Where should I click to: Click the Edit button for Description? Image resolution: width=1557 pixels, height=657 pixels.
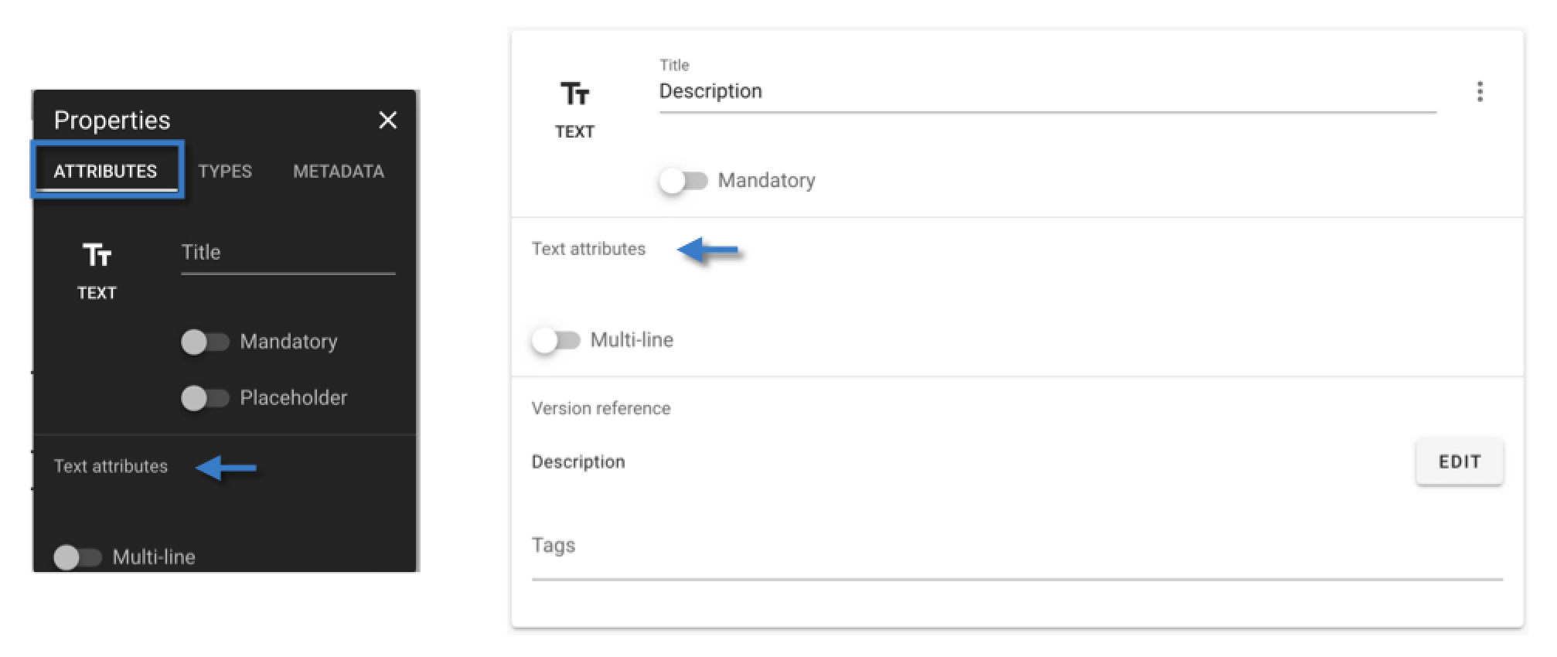tap(1459, 461)
